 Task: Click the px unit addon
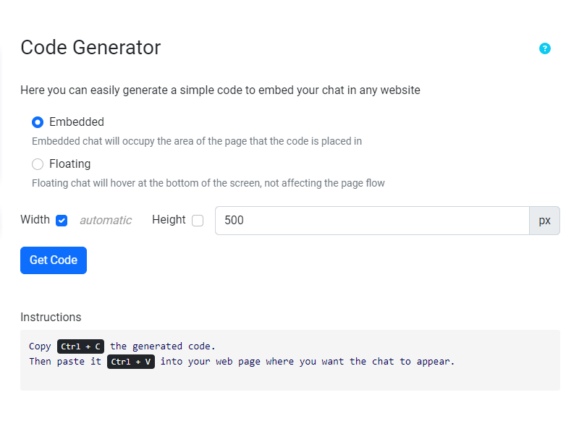(x=544, y=221)
